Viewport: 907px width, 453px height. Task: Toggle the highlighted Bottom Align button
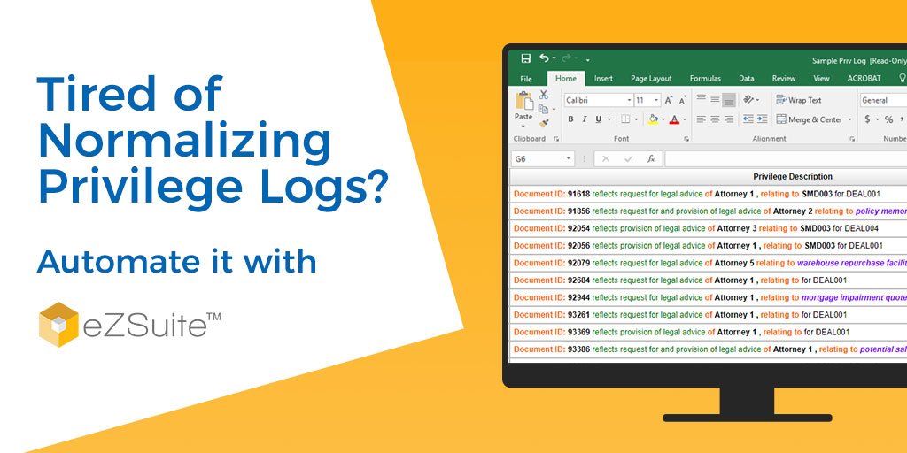click(x=729, y=100)
